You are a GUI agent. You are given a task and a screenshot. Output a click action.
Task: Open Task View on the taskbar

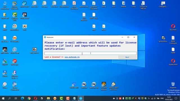click(16, 98)
